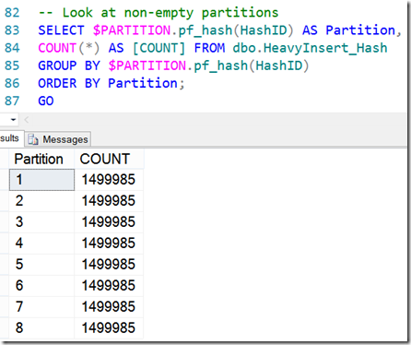Click ORDER BY keyword on line 86

[69, 83]
